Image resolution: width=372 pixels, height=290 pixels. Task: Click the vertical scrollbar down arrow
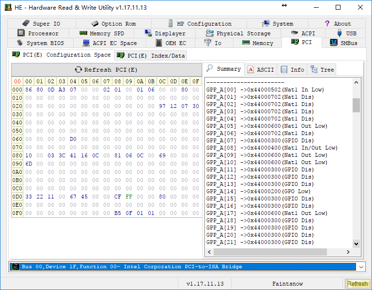356,244
